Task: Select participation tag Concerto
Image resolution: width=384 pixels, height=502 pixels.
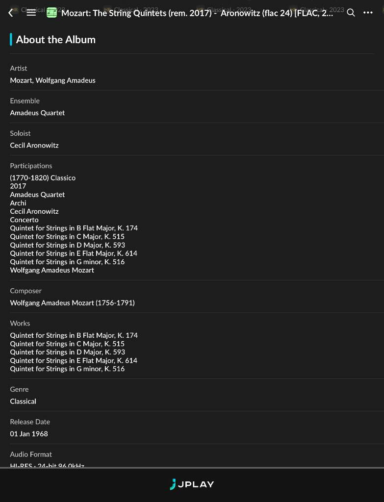Action: 24,220
